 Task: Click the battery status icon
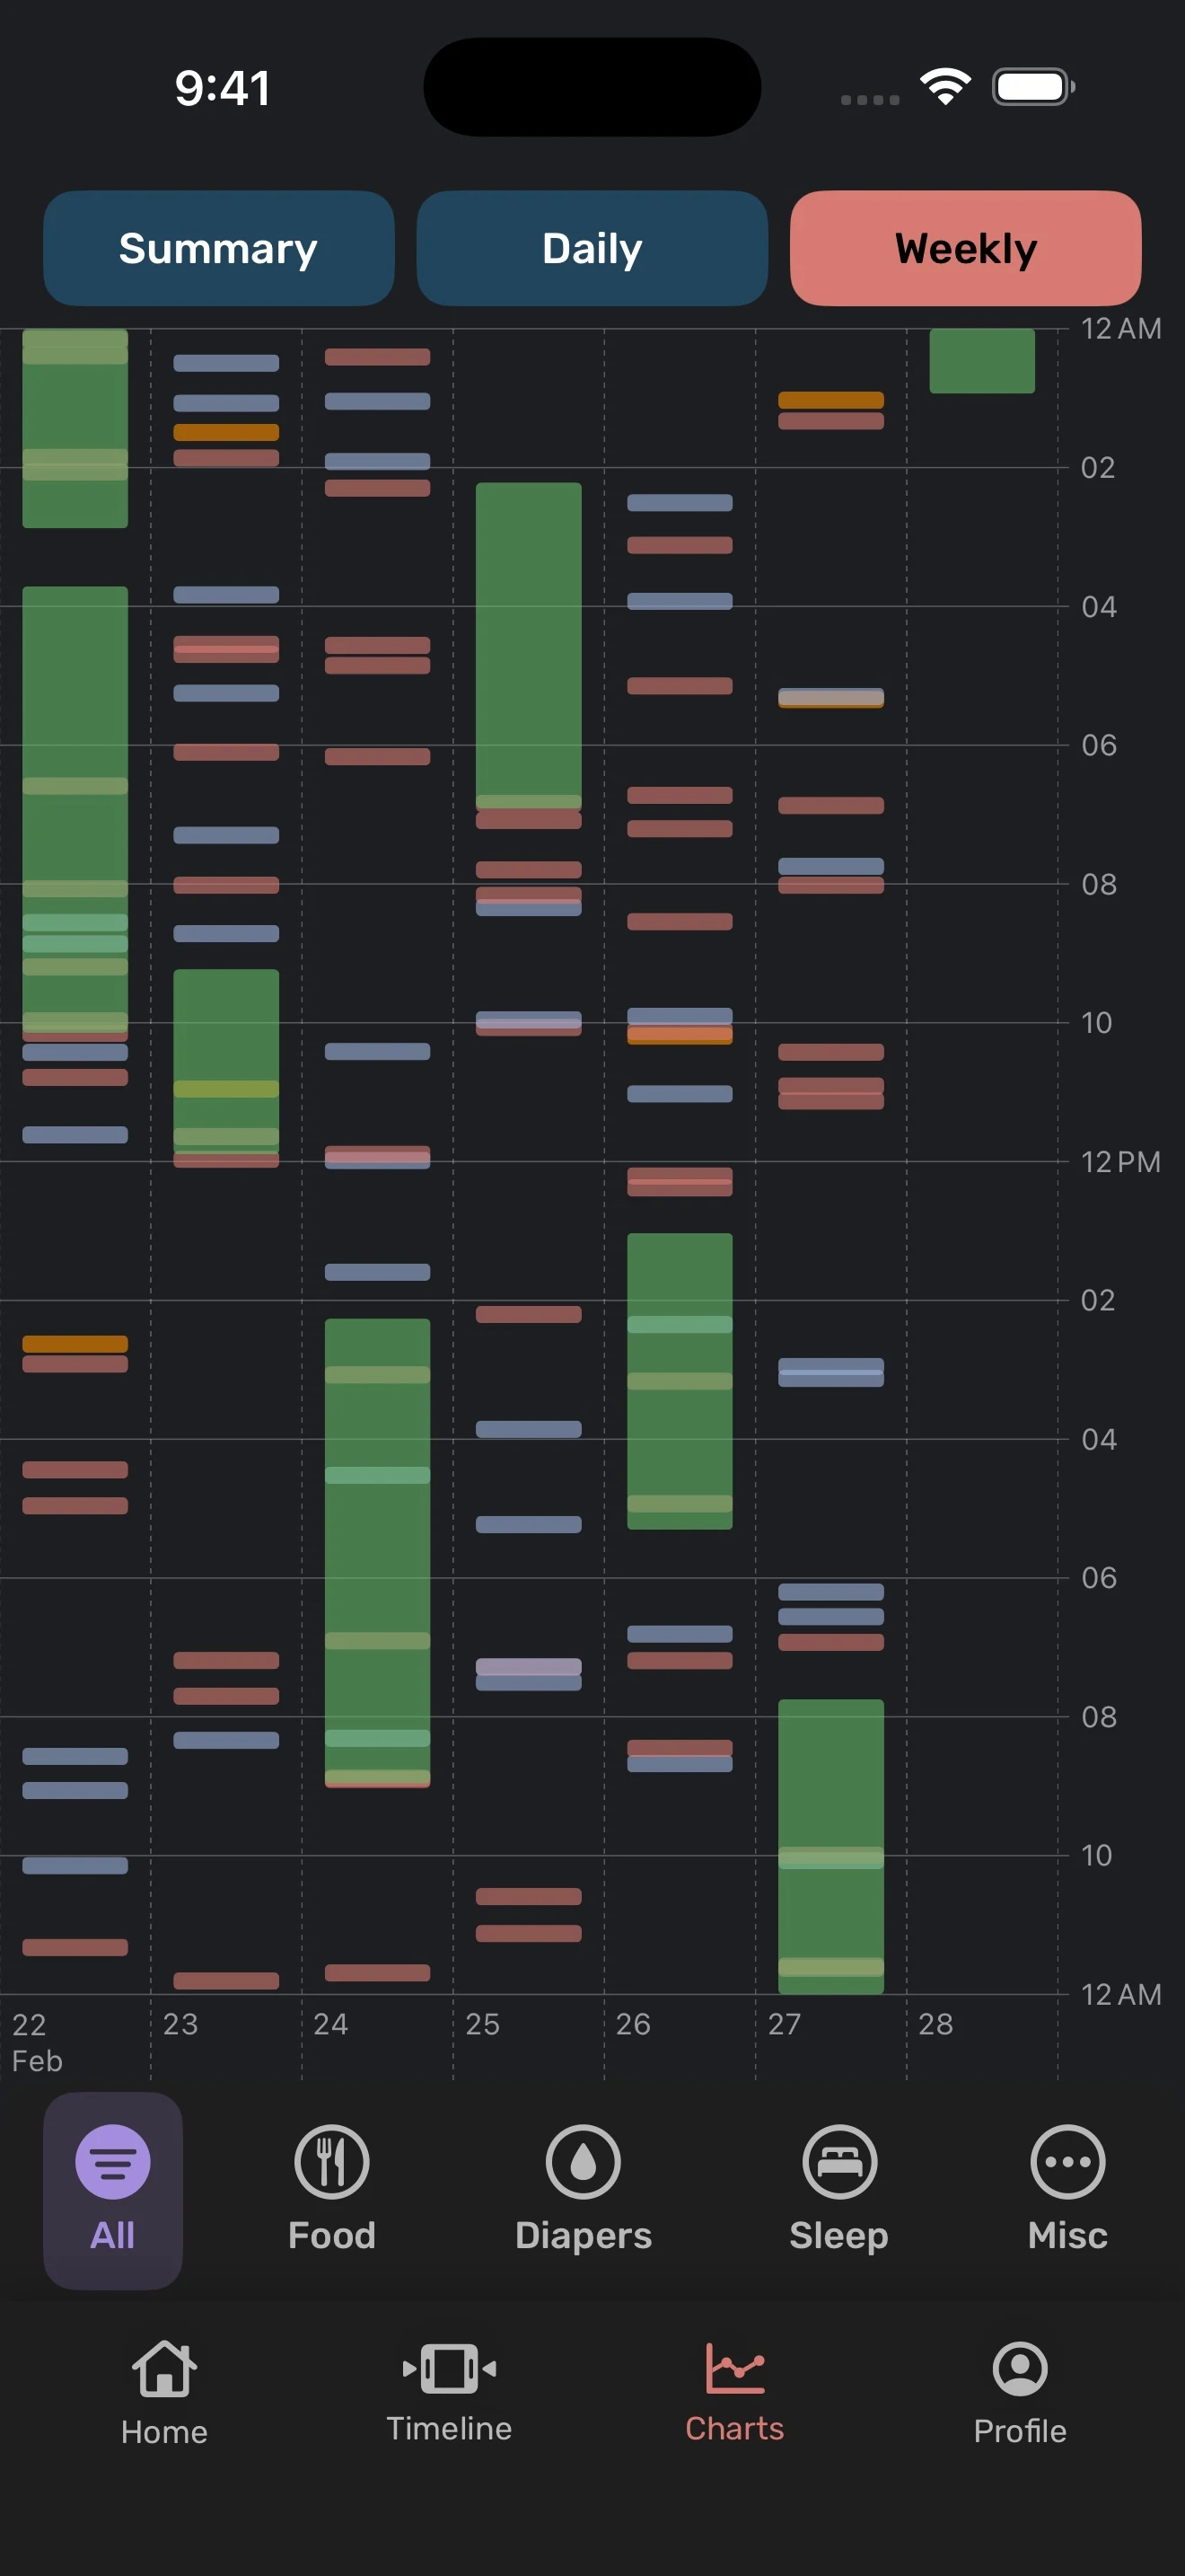(x=1034, y=87)
